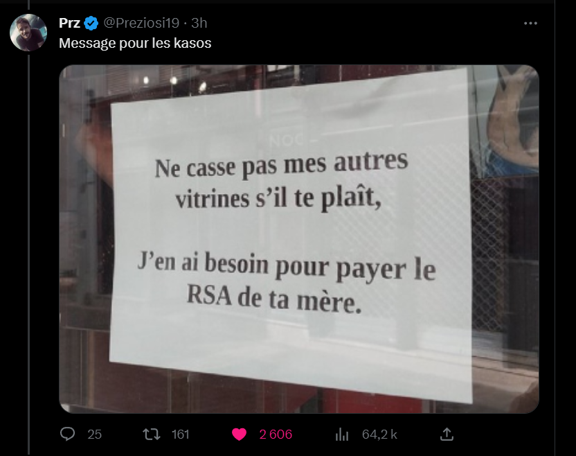This screenshot has height=456, width=576.
Task: Open the tweet permalink via the 3h timestamp
Action: pos(199,23)
